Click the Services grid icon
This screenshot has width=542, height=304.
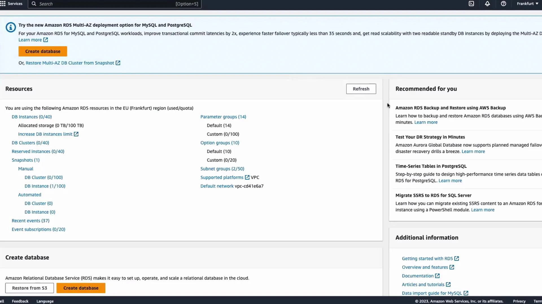[3, 3]
